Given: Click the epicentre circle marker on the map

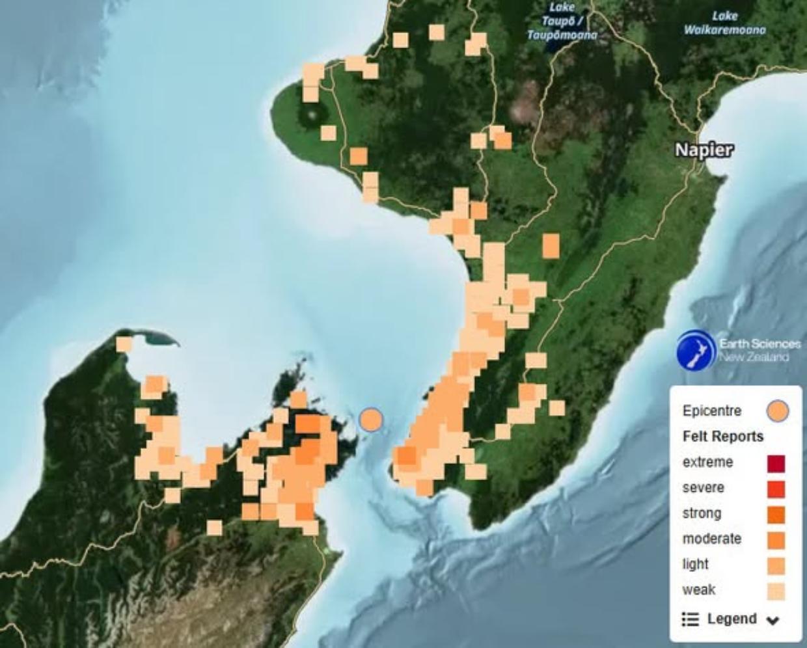Looking at the screenshot, I should 371,420.
